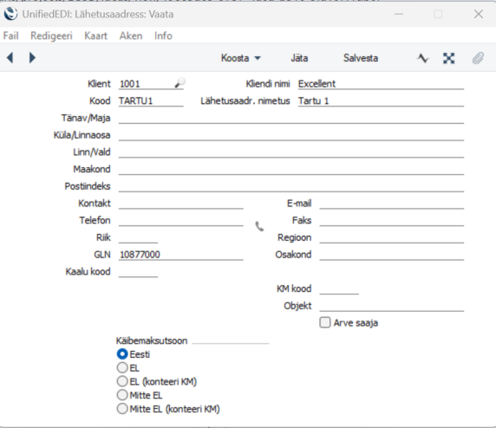This screenshot has width=496, height=428.
Task: Click the phone dial icon
Action: point(259,226)
